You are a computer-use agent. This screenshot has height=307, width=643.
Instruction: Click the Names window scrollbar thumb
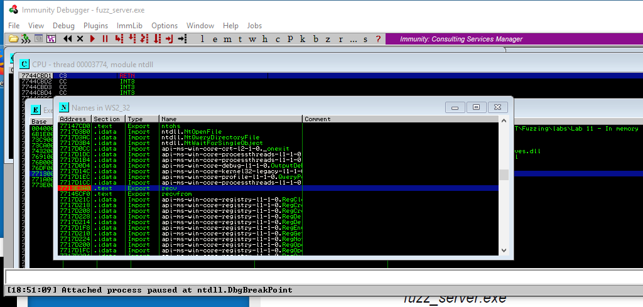pos(504,175)
